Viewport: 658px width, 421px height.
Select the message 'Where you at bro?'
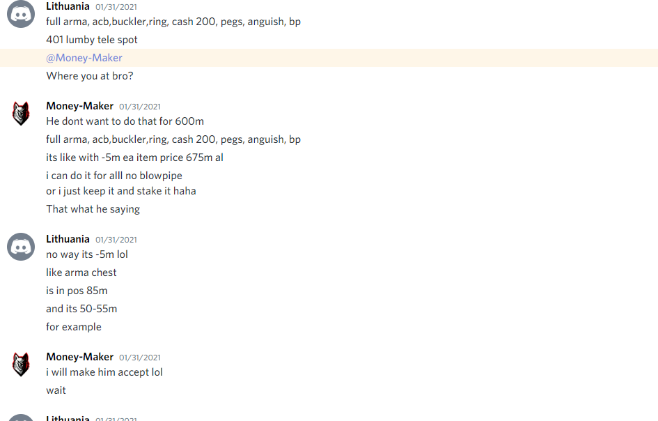[x=89, y=76]
